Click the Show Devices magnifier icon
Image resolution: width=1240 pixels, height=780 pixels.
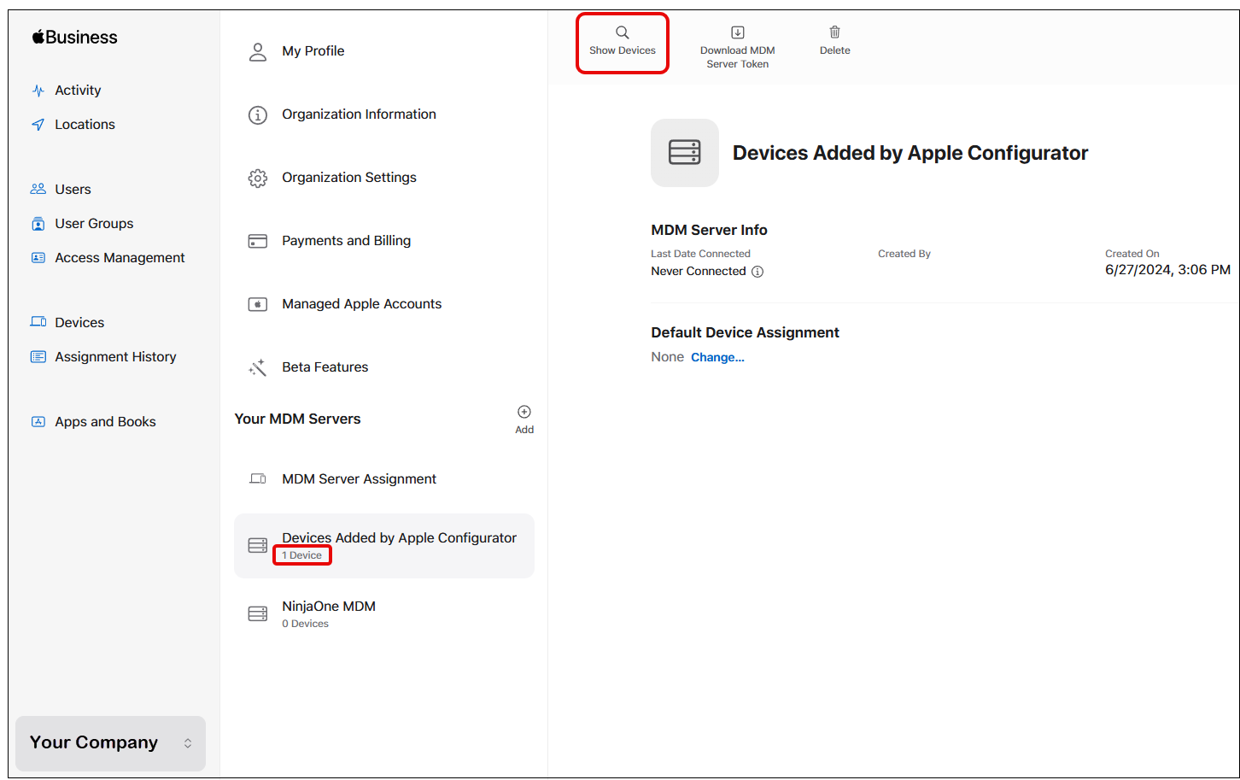pos(622,32)
